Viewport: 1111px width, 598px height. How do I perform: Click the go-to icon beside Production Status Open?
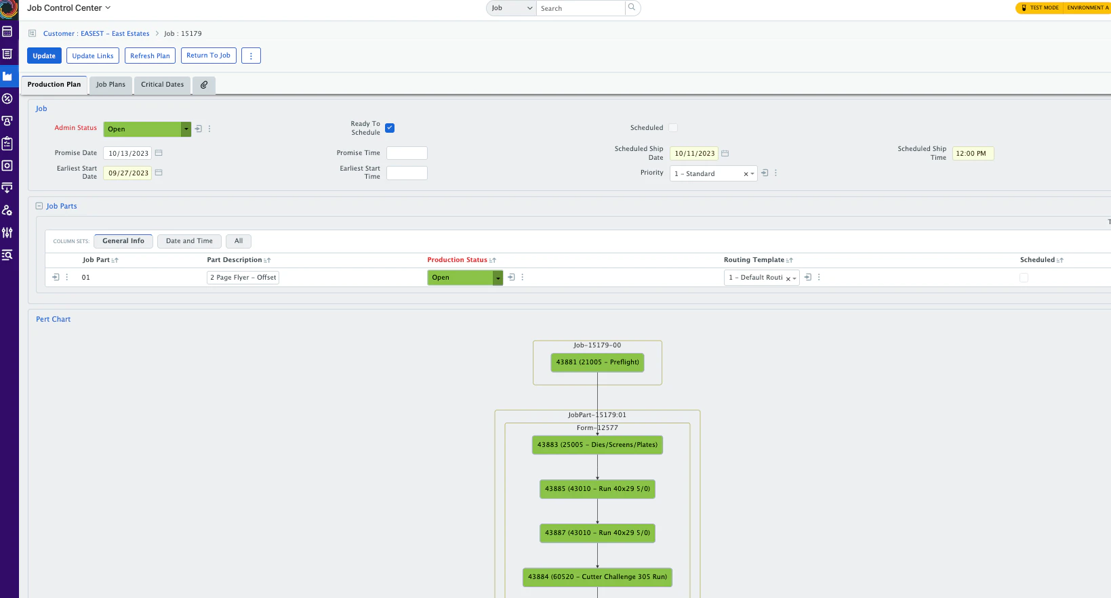pos(512,277)
